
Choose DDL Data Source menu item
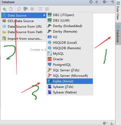[24, 21]
